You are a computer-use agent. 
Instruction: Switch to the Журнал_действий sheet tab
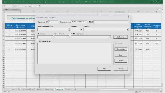pos(29,89)
